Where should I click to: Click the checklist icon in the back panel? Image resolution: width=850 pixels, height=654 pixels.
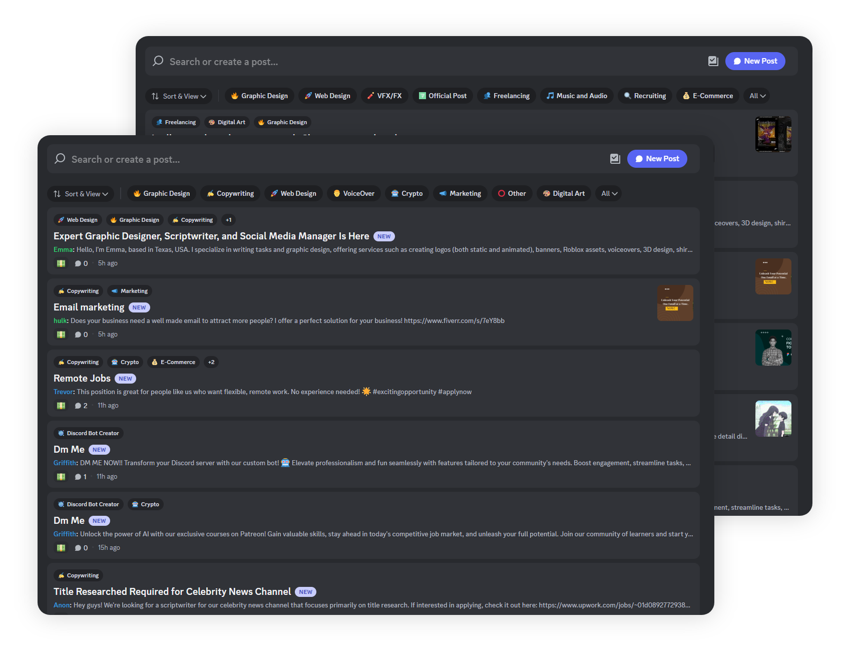click(713, 61)
